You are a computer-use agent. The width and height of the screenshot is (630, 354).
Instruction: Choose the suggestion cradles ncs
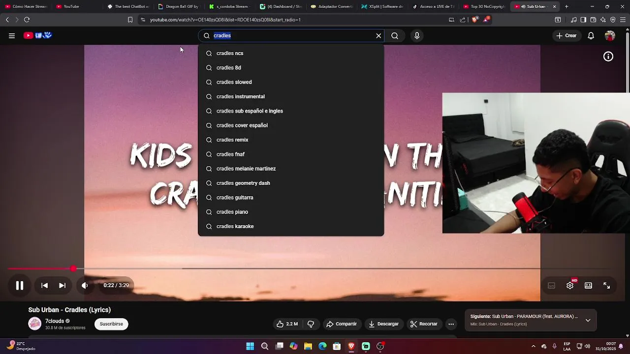(291, 53)
